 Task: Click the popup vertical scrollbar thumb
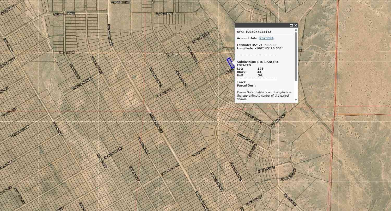coord(296,56)
